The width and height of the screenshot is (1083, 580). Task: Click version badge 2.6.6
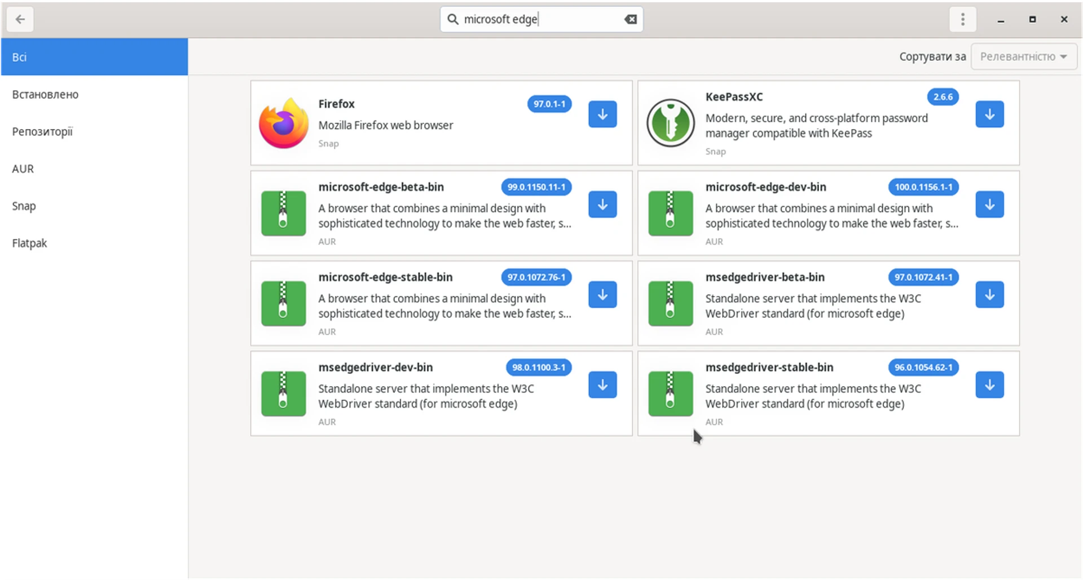click(x=943, y=97)
